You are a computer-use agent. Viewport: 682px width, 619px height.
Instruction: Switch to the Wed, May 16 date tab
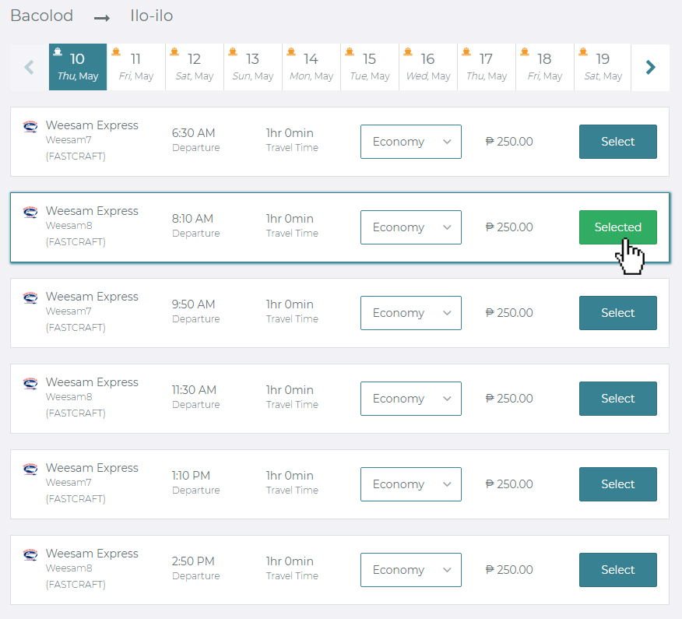point(428,67)
